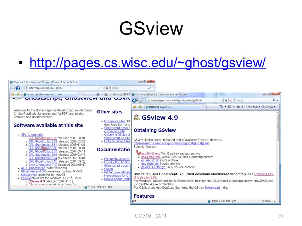Click the gsv49os2.zip link
The image size is (302, 226).
150,160
